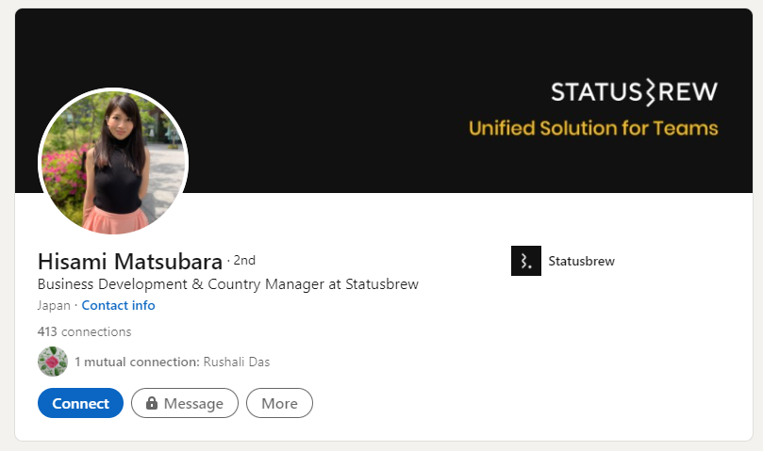Open Hisami Matsubara's profile photo
This screenshot has width=763, height=451.
click(113, 162)
